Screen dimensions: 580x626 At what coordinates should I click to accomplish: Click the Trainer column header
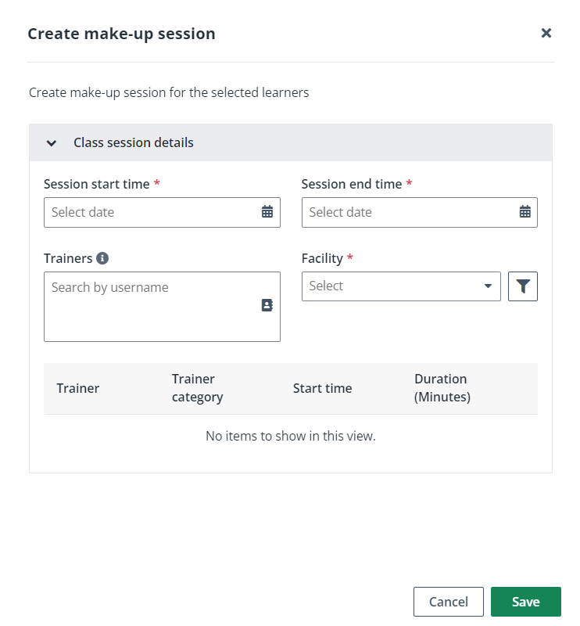click(x=78, y=388)
